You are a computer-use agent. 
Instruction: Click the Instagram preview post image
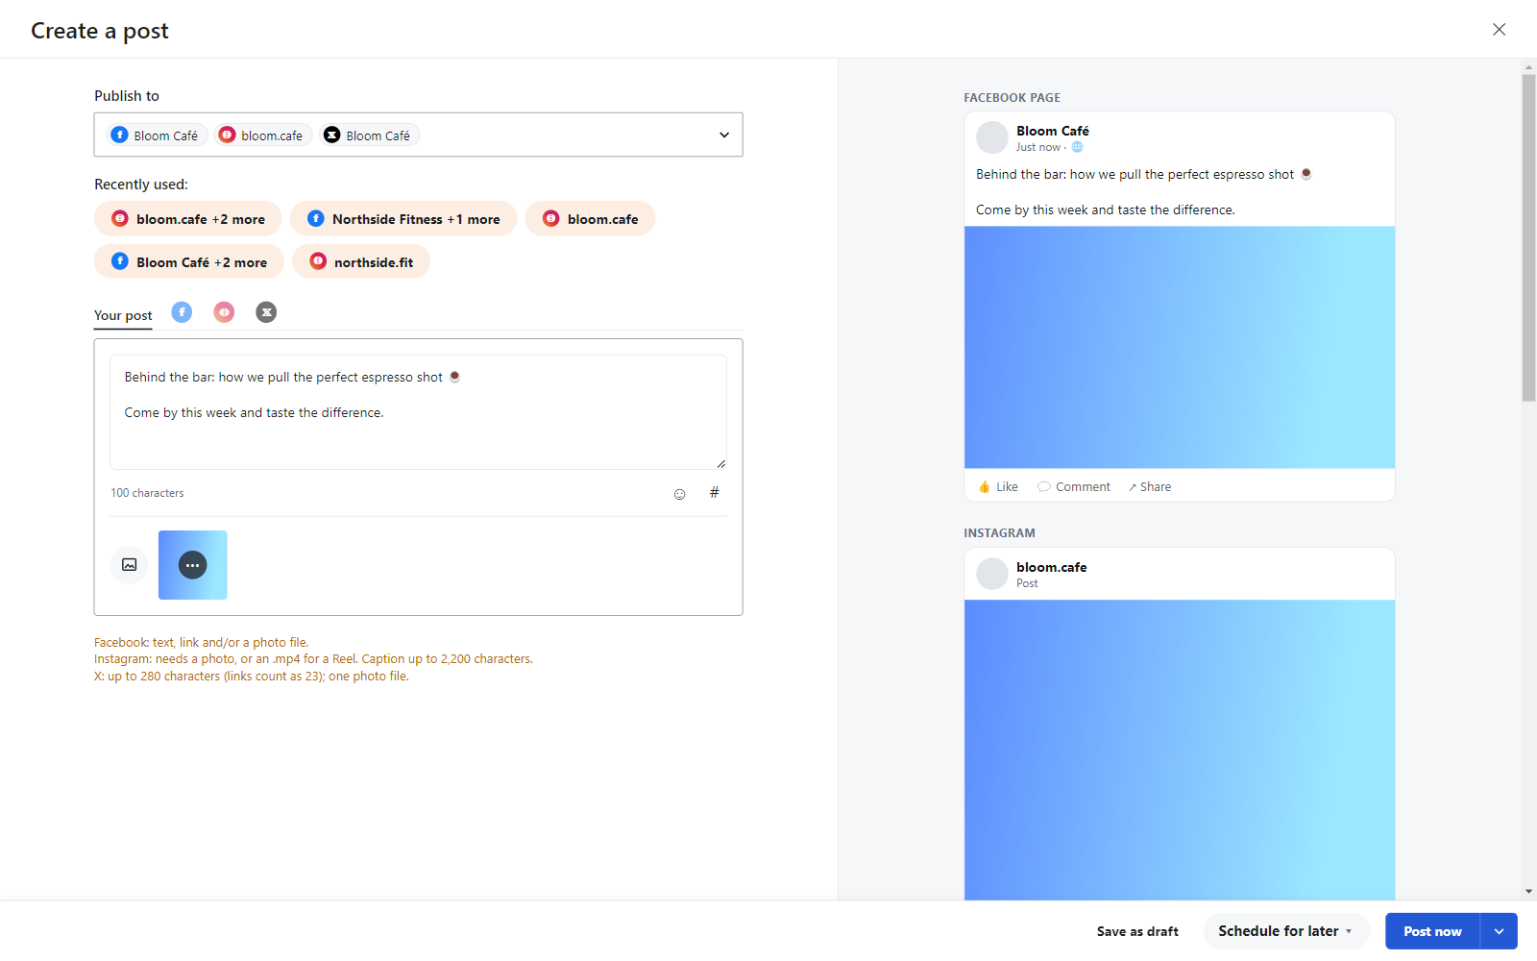[x=1180, y=751]
